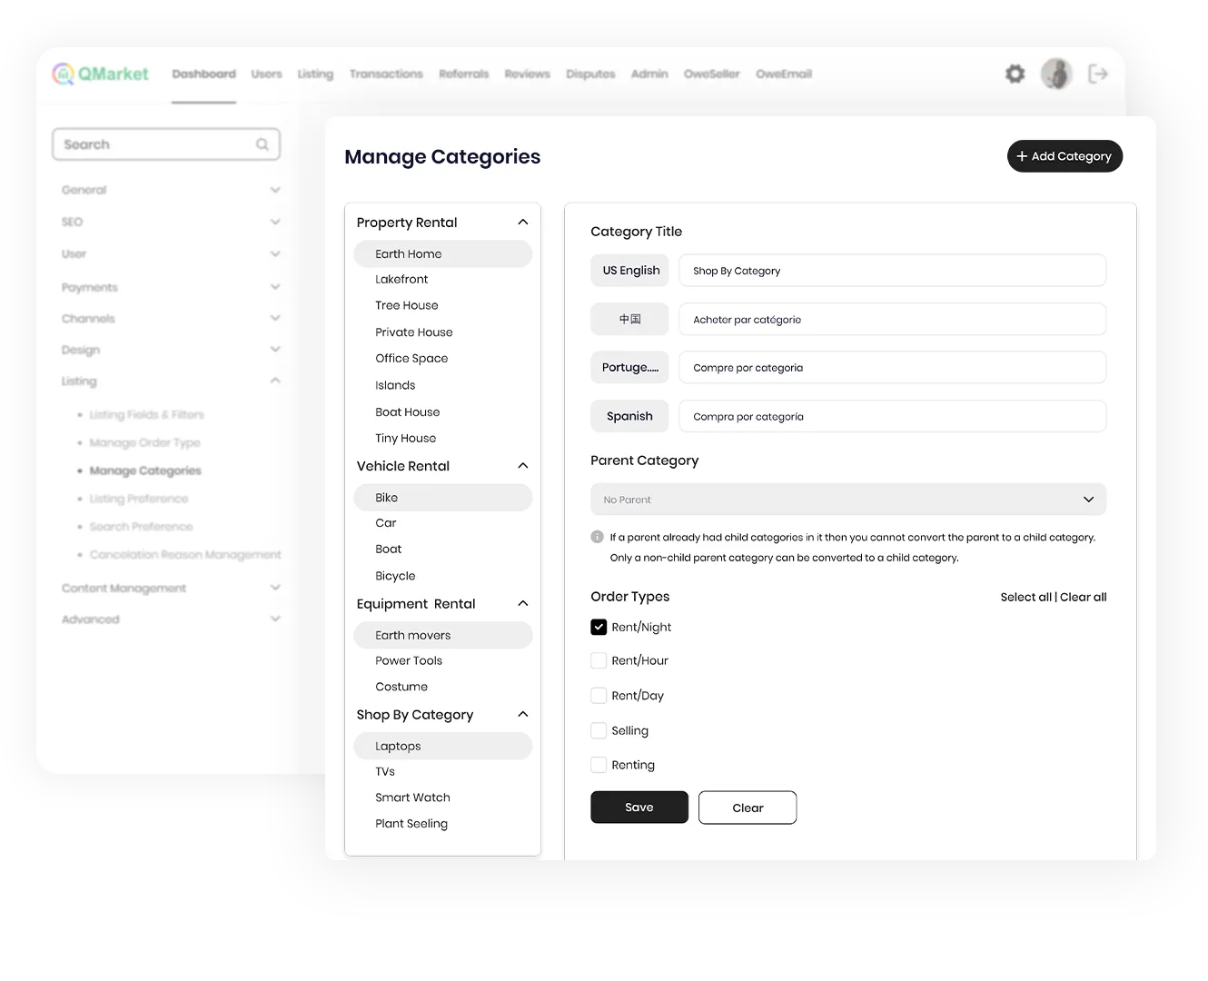Image resolution: width=1208 pixels, height=981 pixels.
Task: Click the US English title field
Action: click(x=892, y=271)
